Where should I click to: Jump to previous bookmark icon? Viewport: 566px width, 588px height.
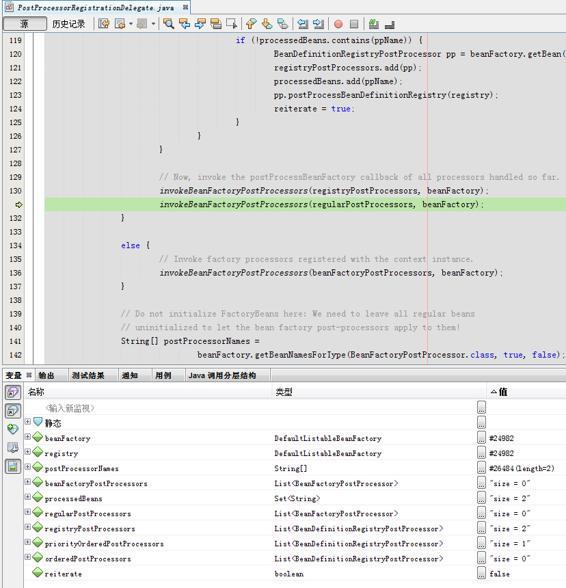[x=251, y=24]
